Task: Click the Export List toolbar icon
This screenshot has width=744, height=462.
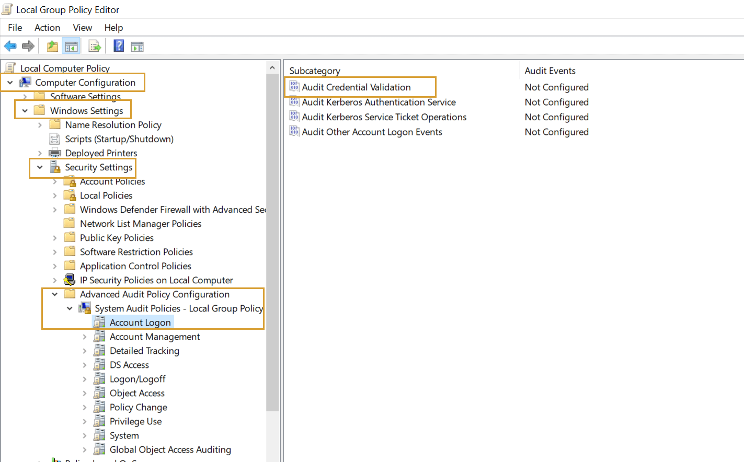Action: (x=94, y=46)
